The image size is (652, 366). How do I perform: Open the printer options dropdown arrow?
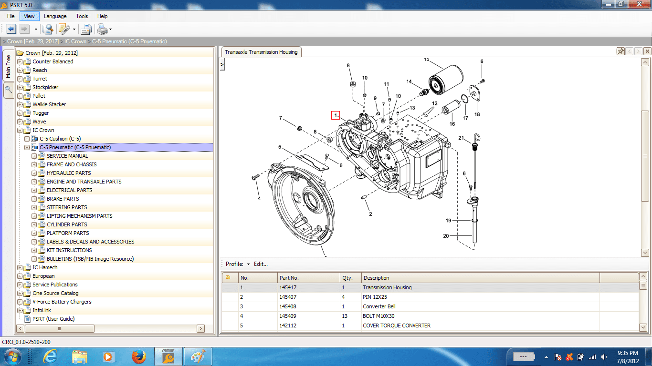click(x=111, y=30)
